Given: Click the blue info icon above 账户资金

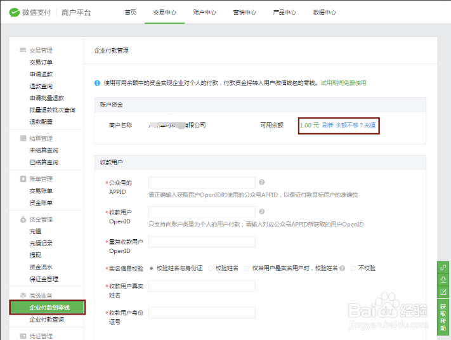Looking at the screenshot, I should [x=97, y=82].
